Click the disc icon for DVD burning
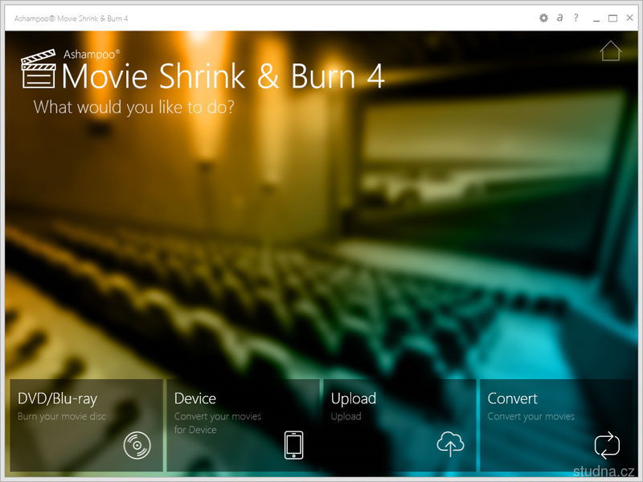Image resolution: width=643 pixels, height=482 pixels. (x=137, y=445)
